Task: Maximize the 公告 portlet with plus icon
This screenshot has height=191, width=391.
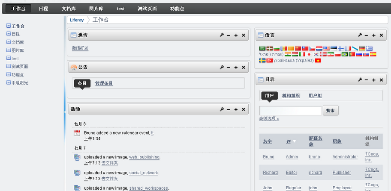Action: pyautogui.click(x=236, y=68)
